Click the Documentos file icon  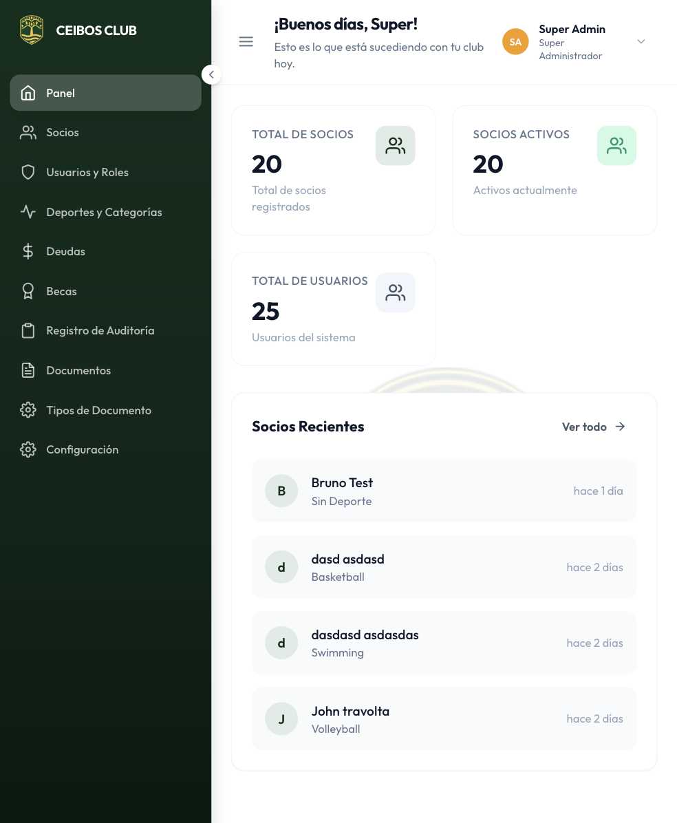point(28,371)
